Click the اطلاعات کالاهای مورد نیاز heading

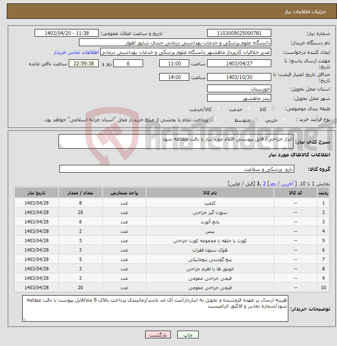(299, 155)
